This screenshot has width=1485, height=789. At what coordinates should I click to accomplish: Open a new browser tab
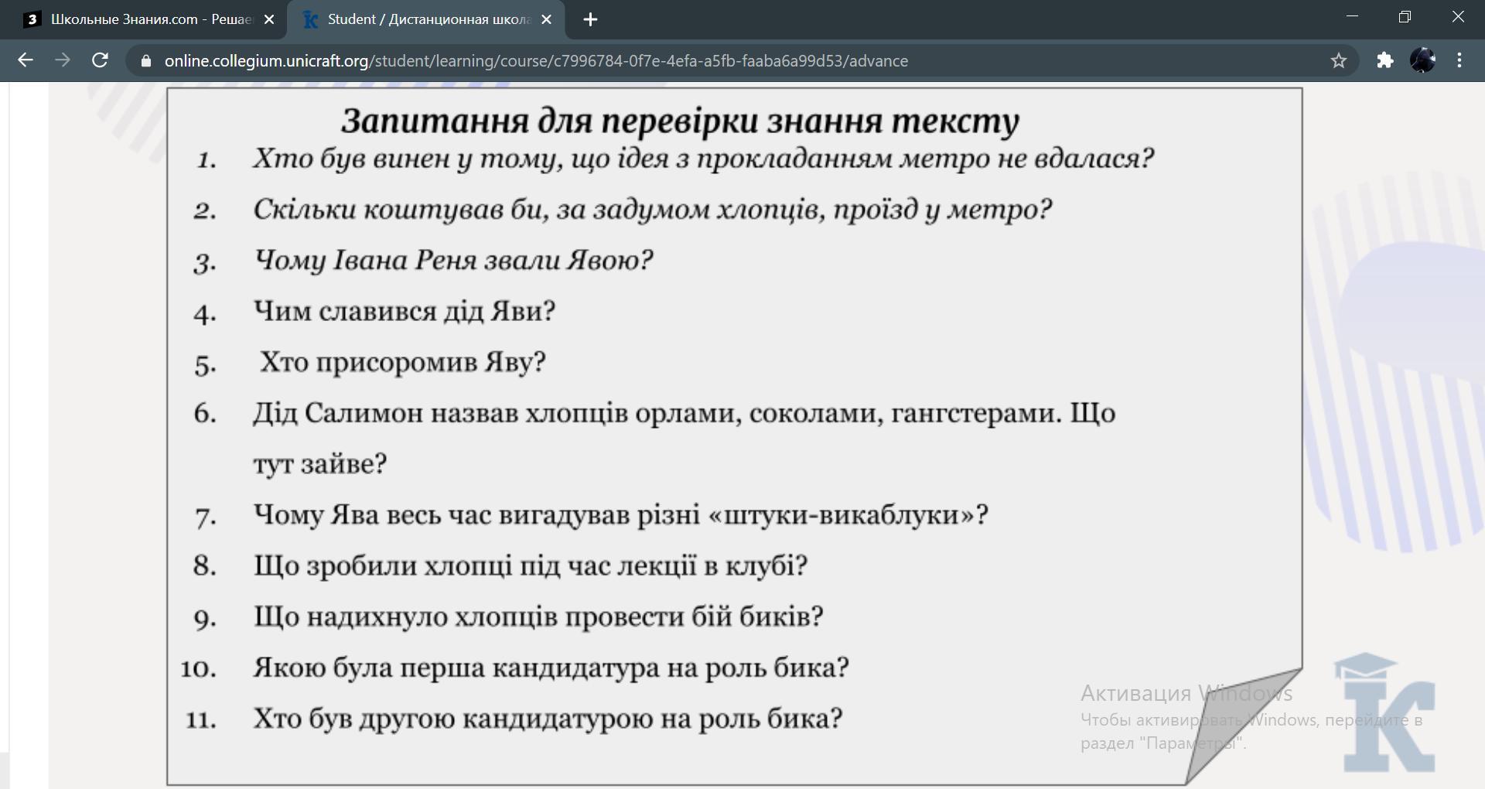[x=590, y=20]
